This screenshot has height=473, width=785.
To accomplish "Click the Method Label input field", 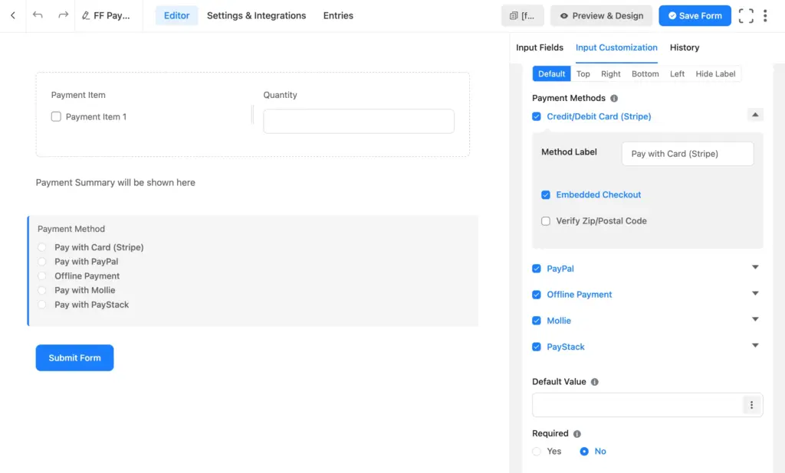I will [x=688, y=154].
